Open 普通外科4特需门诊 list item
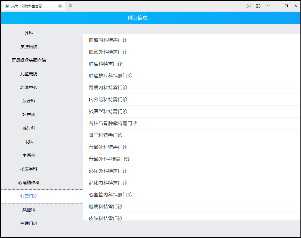This screenshot has height=238, width=301. point(109,159)
